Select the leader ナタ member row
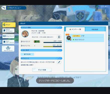 (85, 38)
